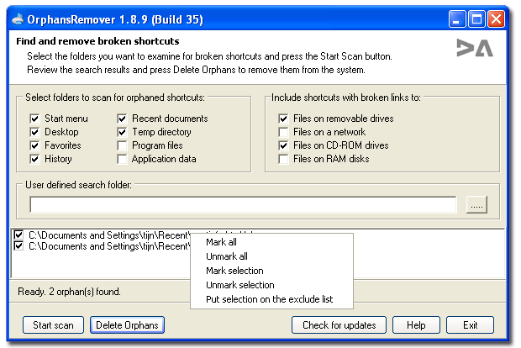Choose Mark all from context menu
This screenshot has width=521, height=348.
point(221,242)
